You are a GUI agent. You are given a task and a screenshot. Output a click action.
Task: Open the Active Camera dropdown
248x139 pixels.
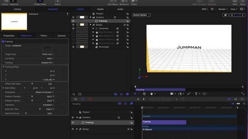[141, 15]
